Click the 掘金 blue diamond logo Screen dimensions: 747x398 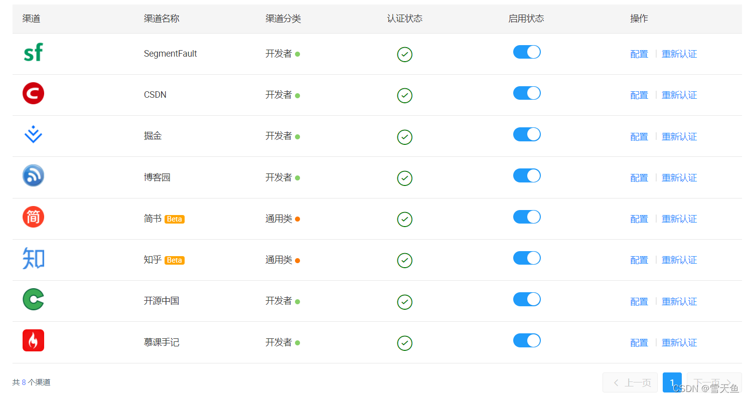point(33,134)
